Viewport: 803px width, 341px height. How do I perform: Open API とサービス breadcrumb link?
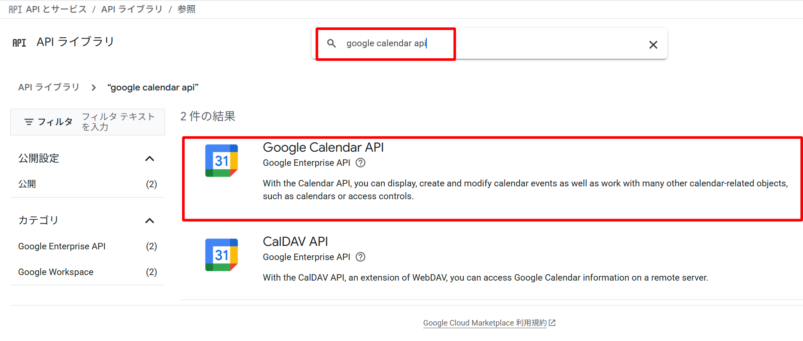(x=56, y=9)
